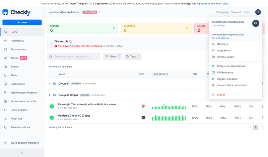Expand the Firewatch section
Screen dimensions: 268x157
pyautogui.click(x=51, y=44)
